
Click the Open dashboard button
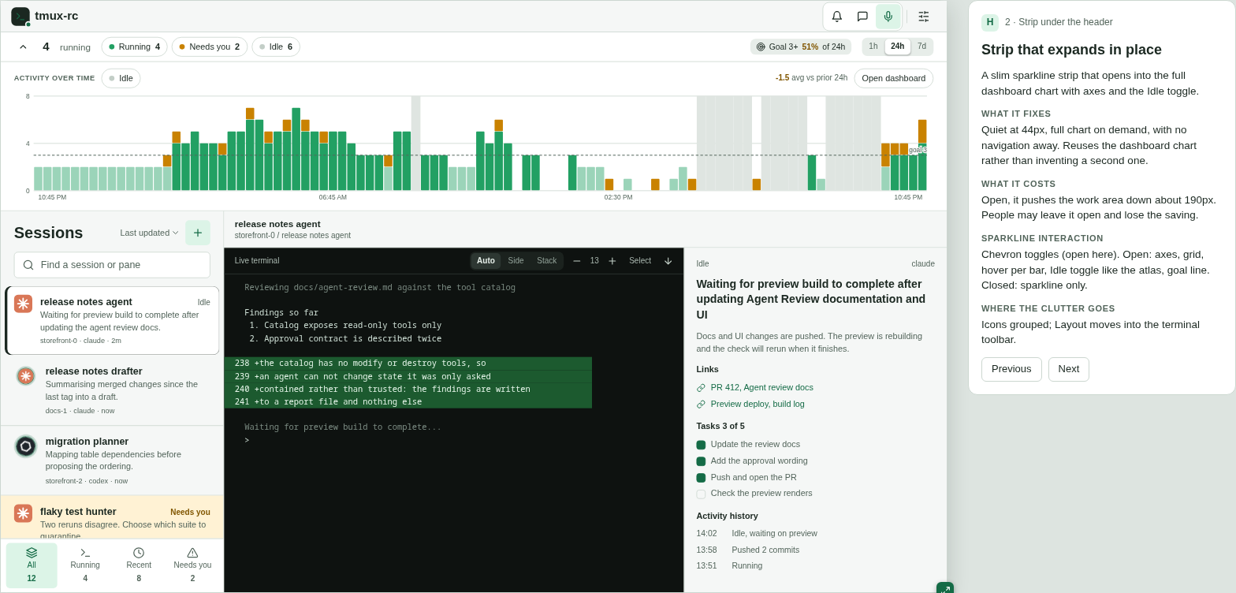point(894,78)
